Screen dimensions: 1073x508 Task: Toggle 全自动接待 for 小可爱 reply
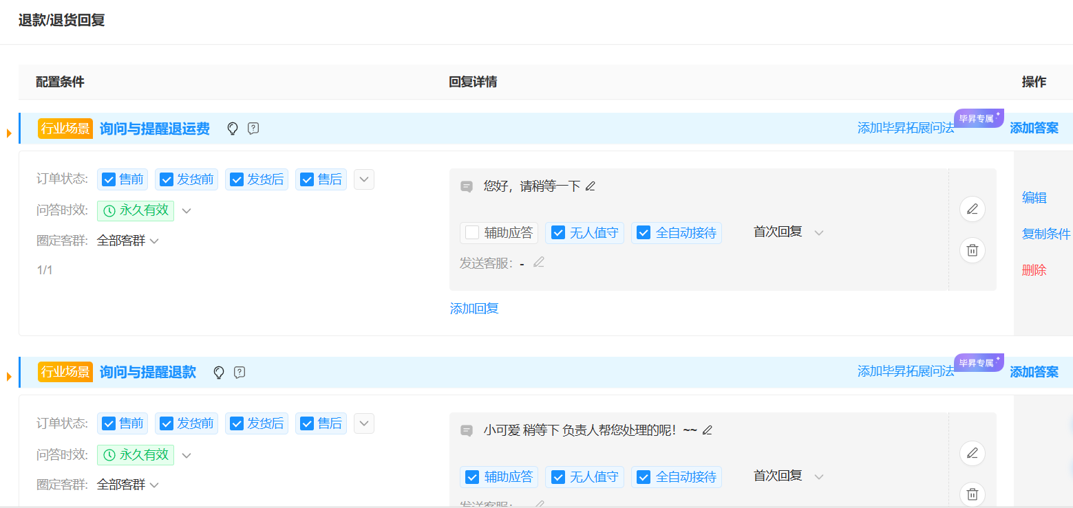(x=644, y=476)
